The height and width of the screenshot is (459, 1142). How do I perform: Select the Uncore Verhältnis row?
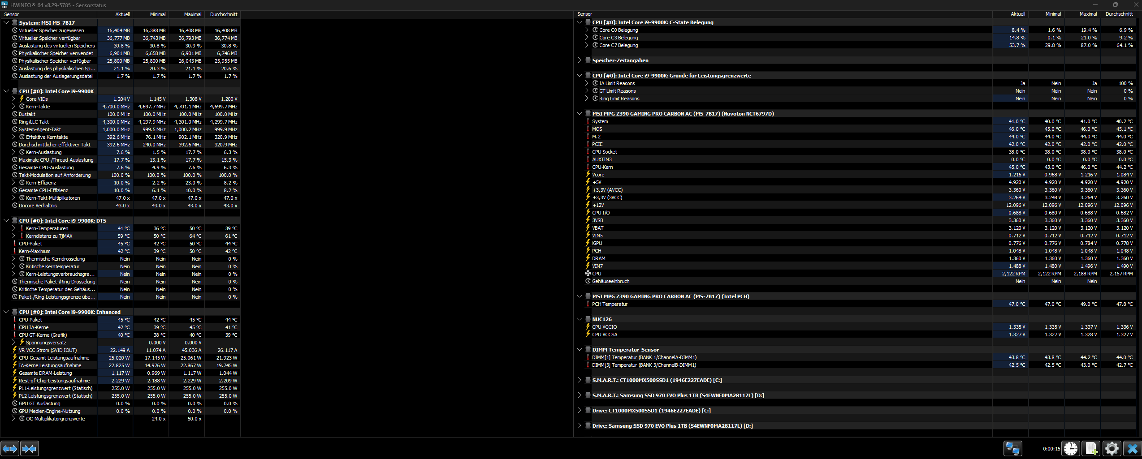[120, 206]
